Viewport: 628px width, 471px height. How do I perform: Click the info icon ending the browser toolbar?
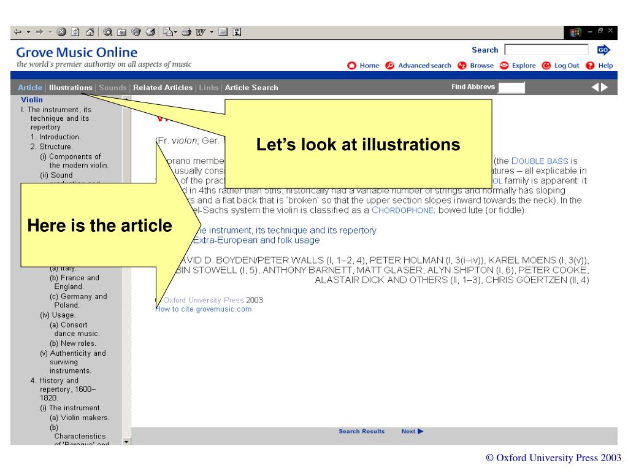(237, 32)
